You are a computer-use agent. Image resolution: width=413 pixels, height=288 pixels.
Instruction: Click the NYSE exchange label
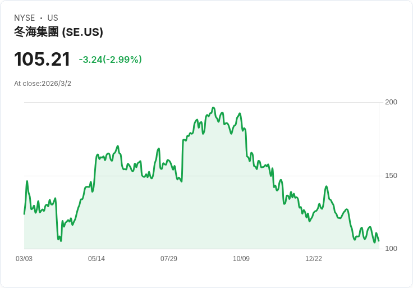click(x=25, y=18)
